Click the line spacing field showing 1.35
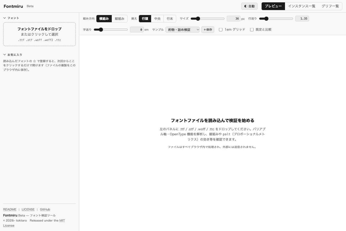 click(302, 19)
